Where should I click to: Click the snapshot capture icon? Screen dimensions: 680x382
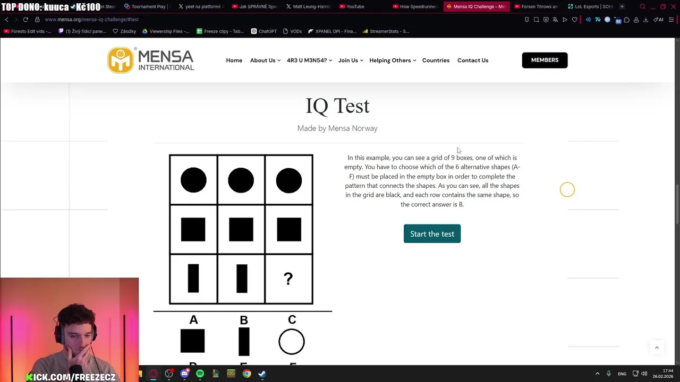click(536, 20)
